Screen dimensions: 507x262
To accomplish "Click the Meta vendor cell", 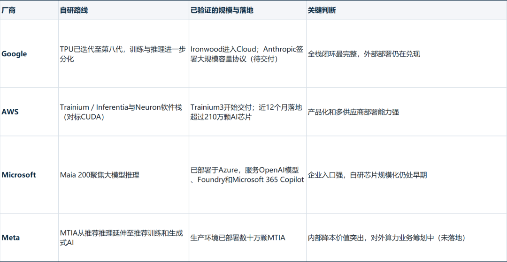I will [x=29, y=238].
